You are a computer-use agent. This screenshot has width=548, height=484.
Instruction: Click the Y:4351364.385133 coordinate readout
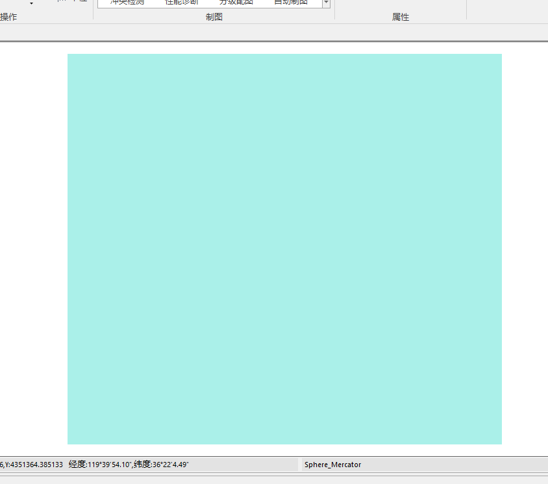[x=33, y=465]
